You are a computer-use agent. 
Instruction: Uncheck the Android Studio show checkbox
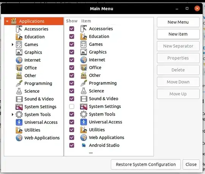coord(72,145)
